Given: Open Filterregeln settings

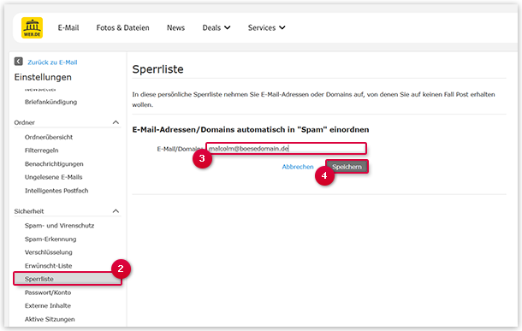Looking at the screenshot, I should tap(42, 151).
